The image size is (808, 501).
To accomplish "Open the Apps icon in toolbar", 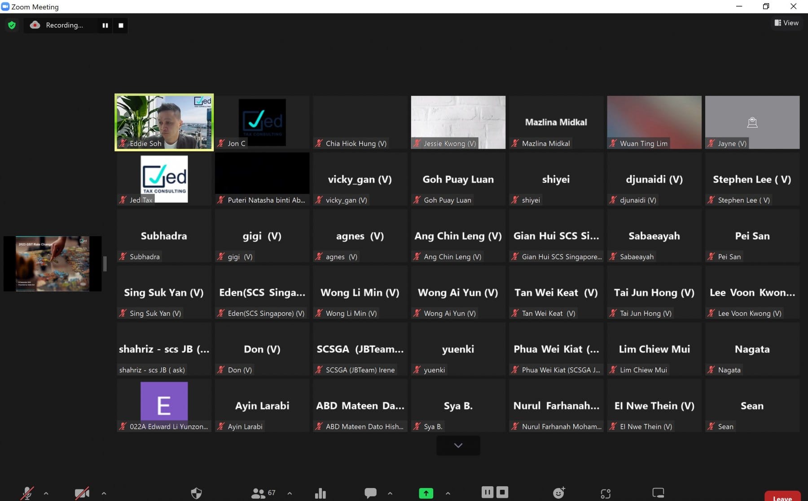I will point(606,493).
